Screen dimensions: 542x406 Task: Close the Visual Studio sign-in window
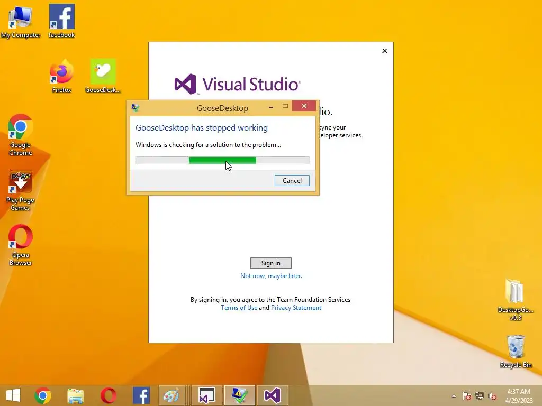(x=385, y=51)
